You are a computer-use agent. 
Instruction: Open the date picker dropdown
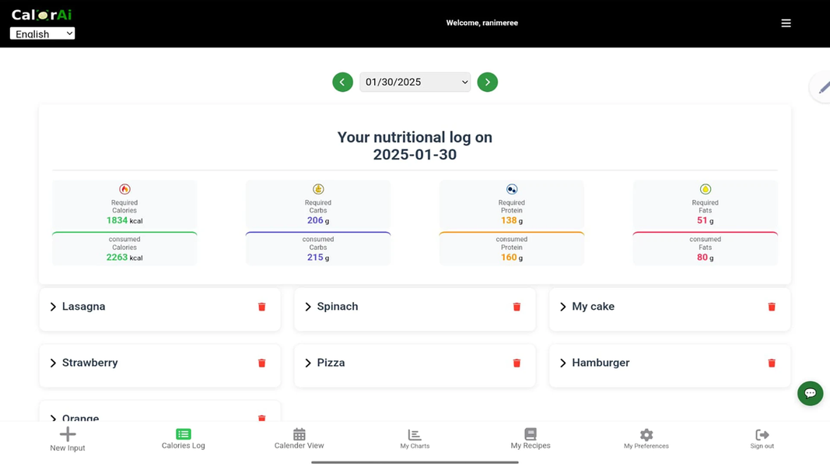pos(415,82)
